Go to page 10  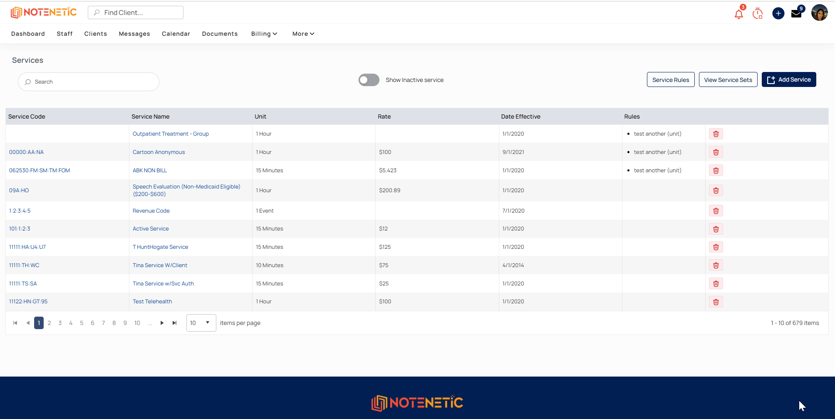(137, 323)
